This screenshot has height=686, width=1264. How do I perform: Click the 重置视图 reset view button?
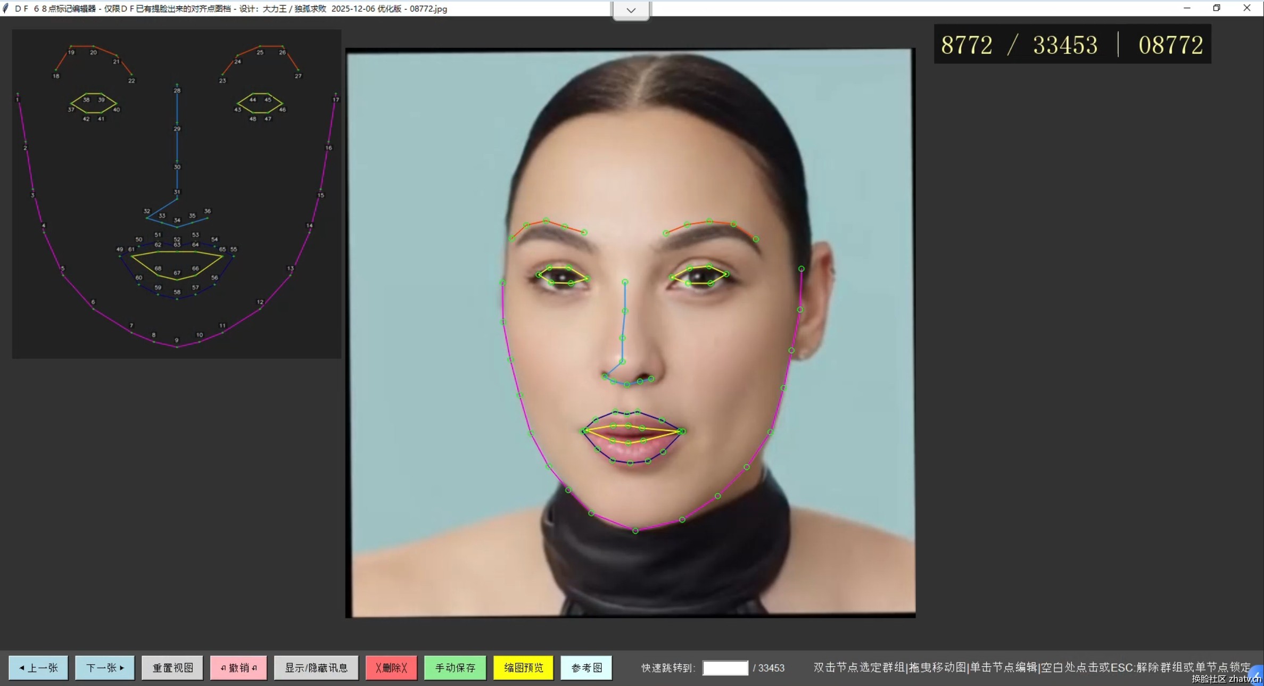[x=172, y=667]
